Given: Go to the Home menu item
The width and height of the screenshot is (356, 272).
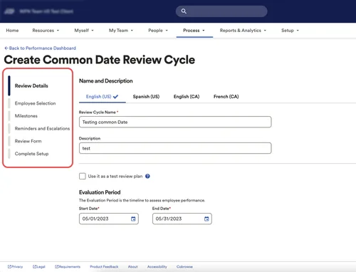Looking at the screenshot, I should (x=12, y=31).
